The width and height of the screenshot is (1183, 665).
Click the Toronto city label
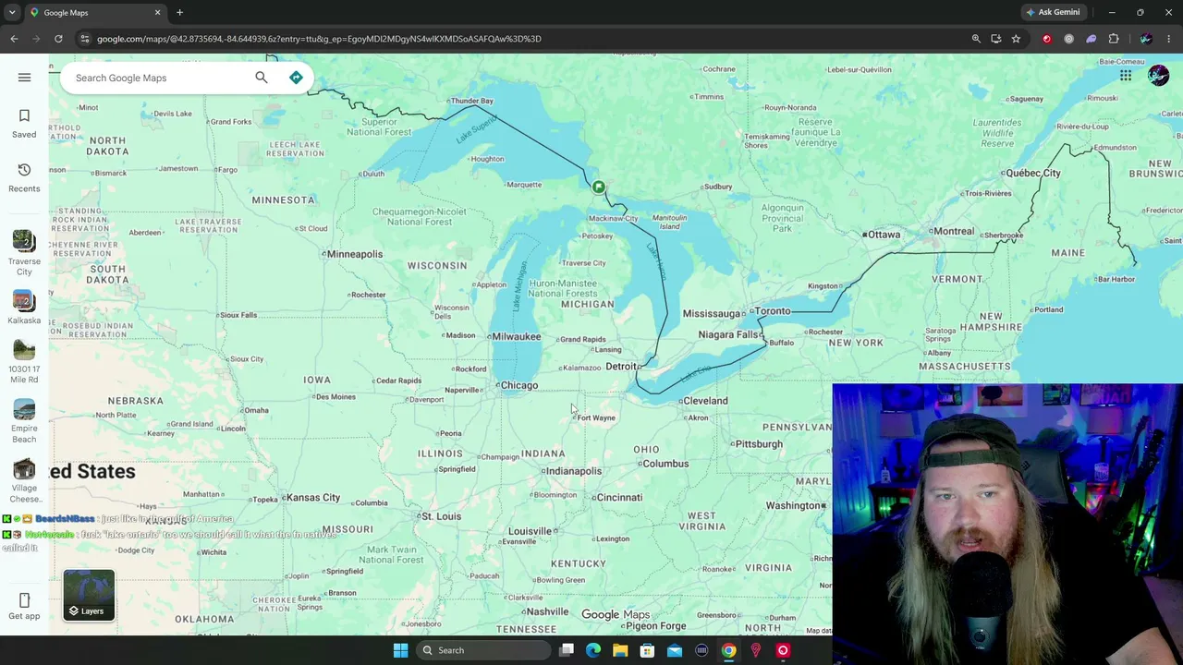773,311
